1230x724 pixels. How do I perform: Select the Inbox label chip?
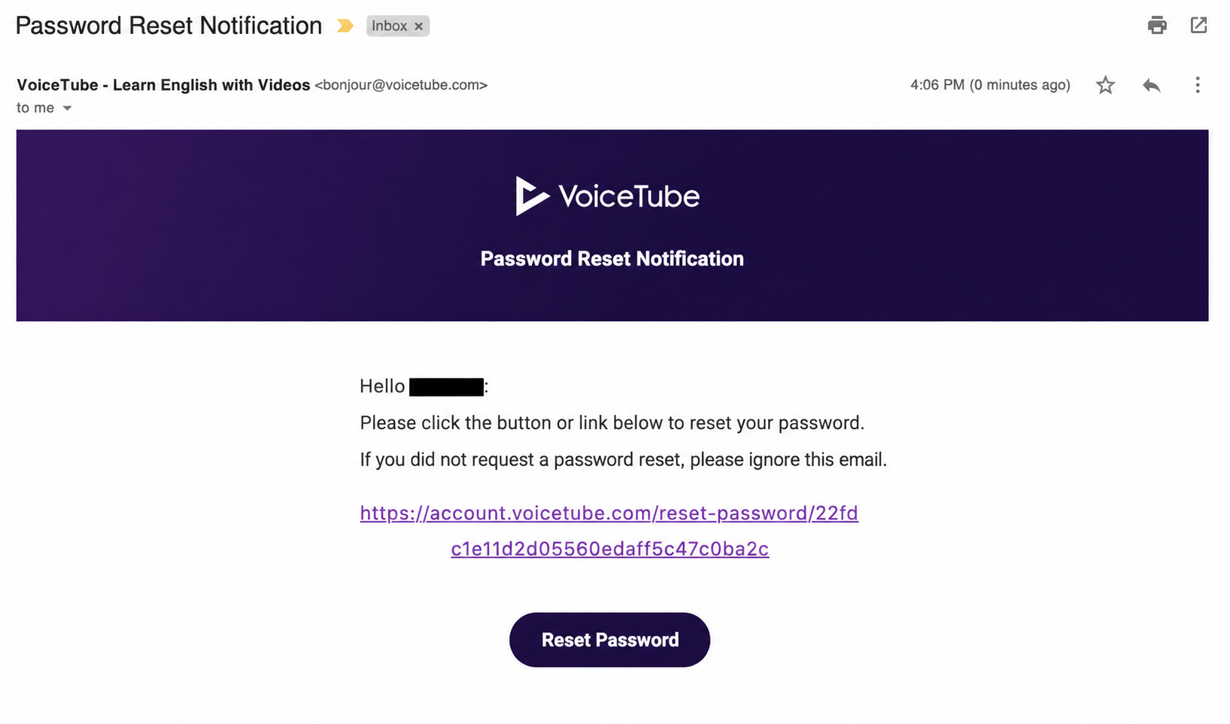(398, 26)
